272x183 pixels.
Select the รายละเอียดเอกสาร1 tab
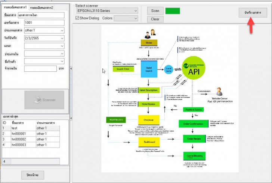pos(15,7)
